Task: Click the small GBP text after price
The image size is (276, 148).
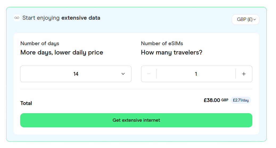Action: click(x=225, y=100)
